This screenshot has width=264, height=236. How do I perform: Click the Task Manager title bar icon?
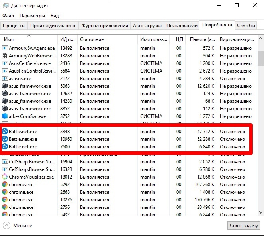(6, 6)
